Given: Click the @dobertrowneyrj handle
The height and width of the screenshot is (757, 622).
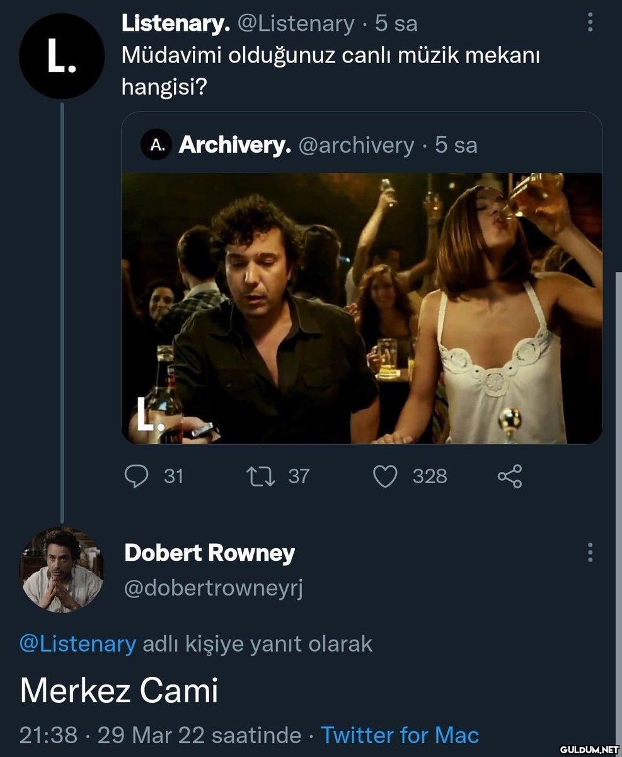Looking at the screenshot, I should click(x=214, y=588).
